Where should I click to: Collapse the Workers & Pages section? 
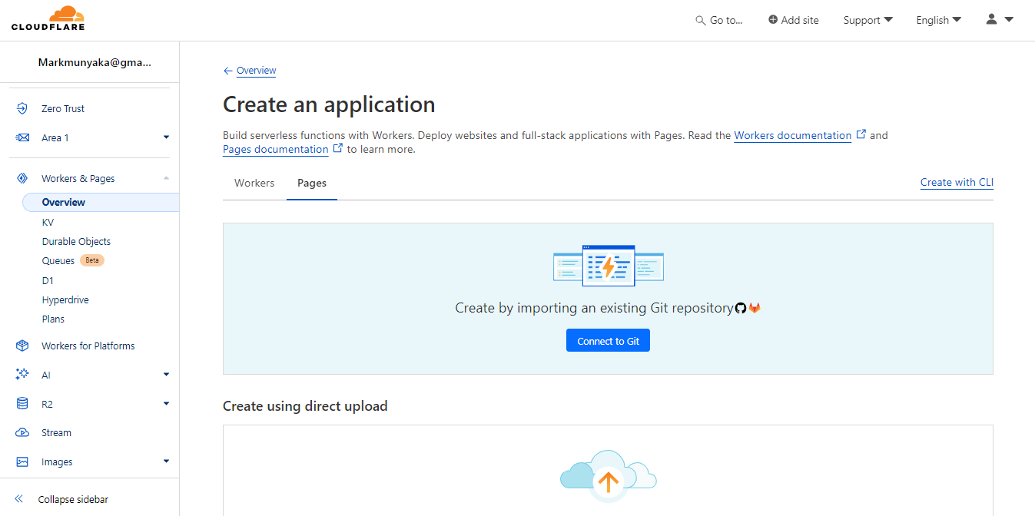[x=166, y=177]
